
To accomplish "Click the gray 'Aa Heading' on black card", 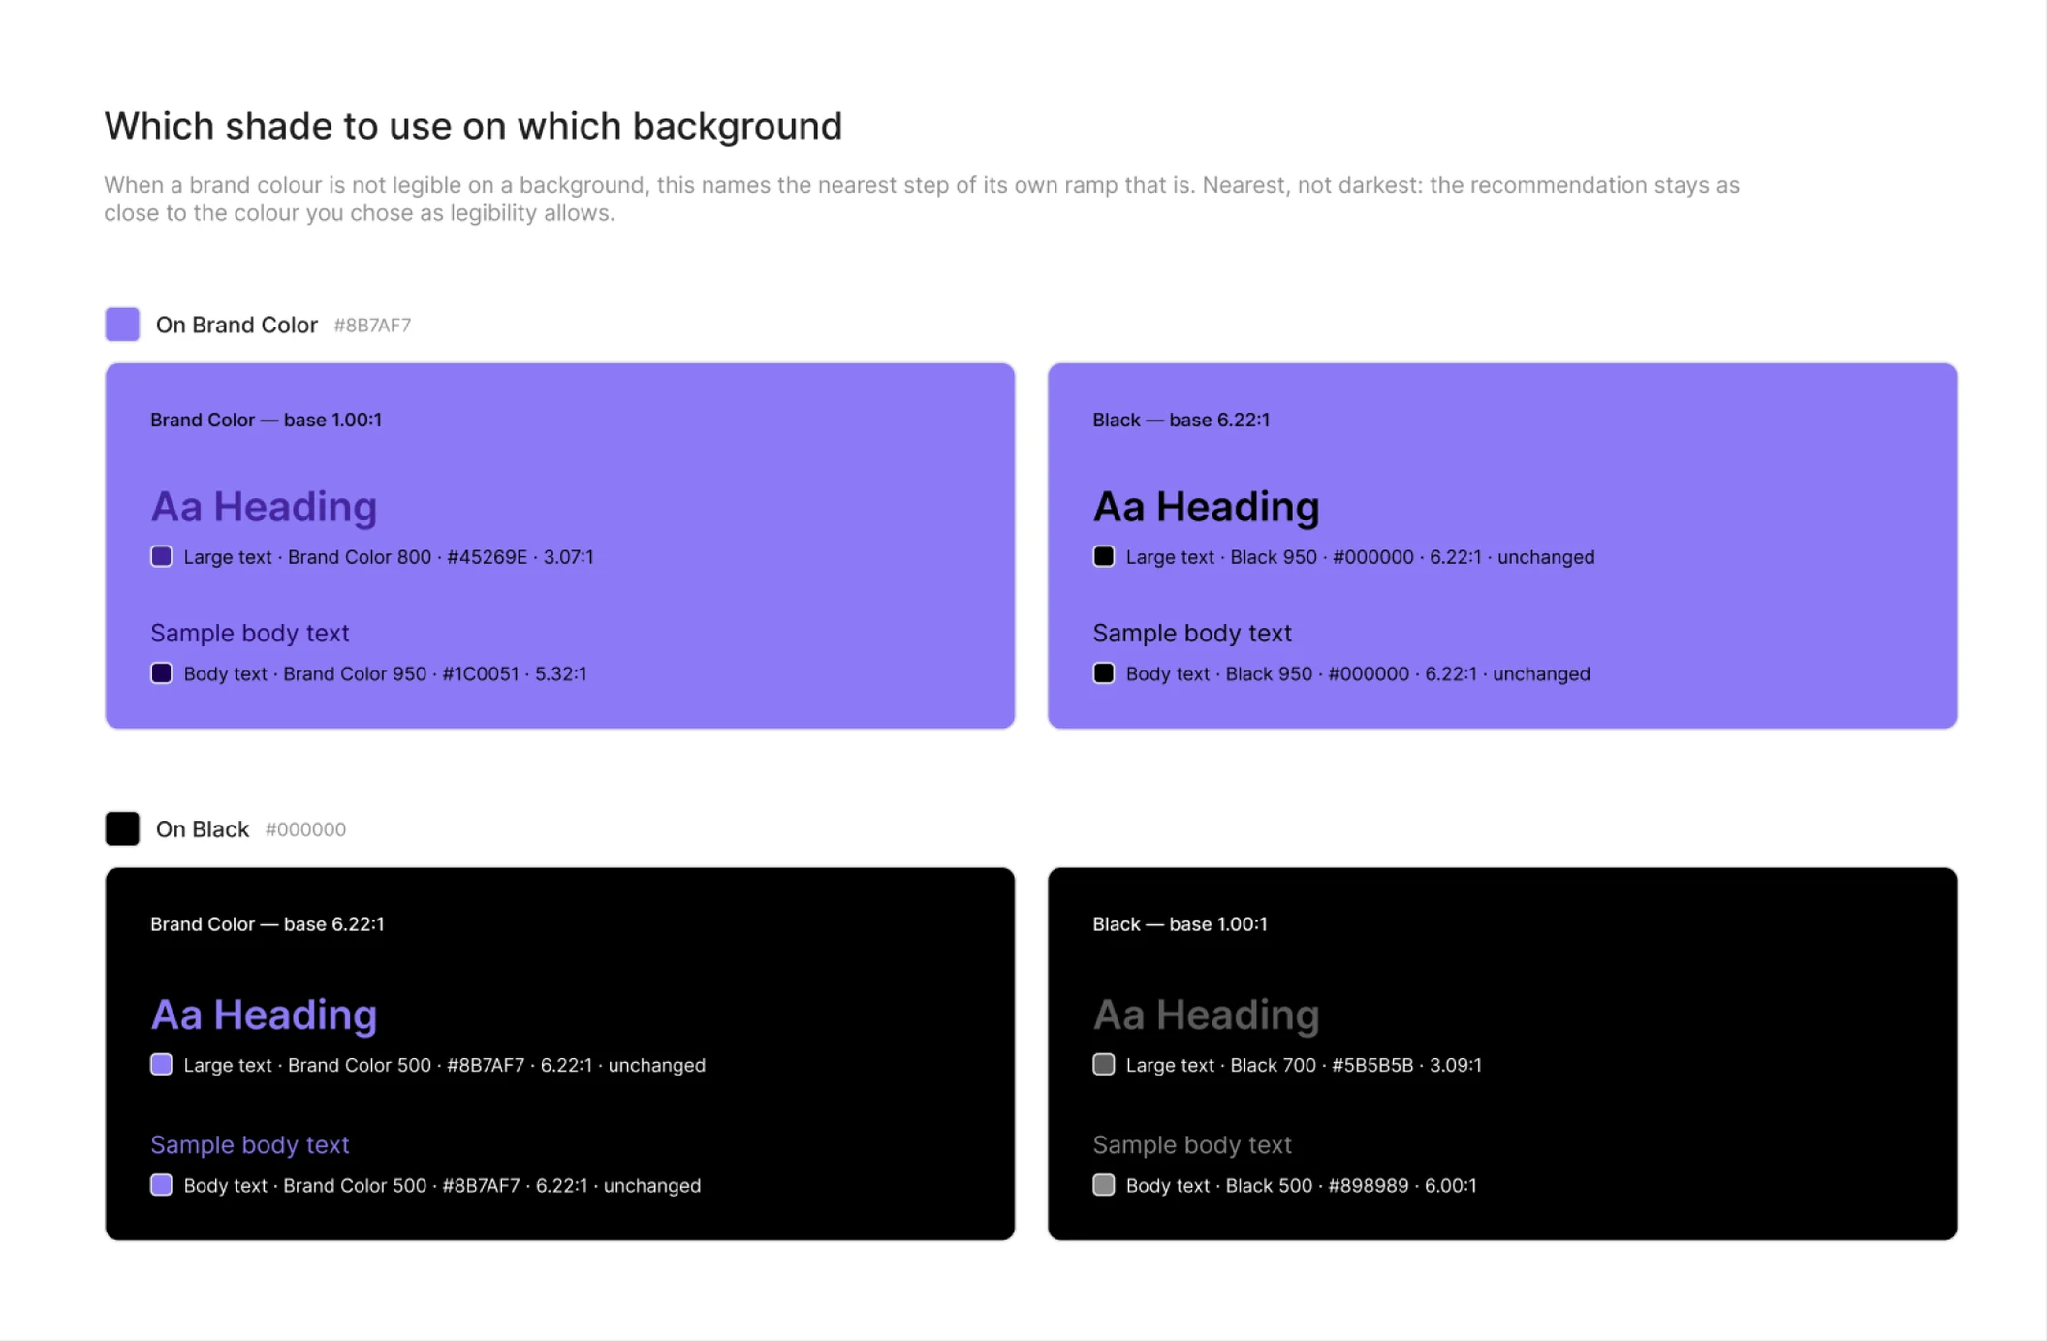I will (1206, 1014).
